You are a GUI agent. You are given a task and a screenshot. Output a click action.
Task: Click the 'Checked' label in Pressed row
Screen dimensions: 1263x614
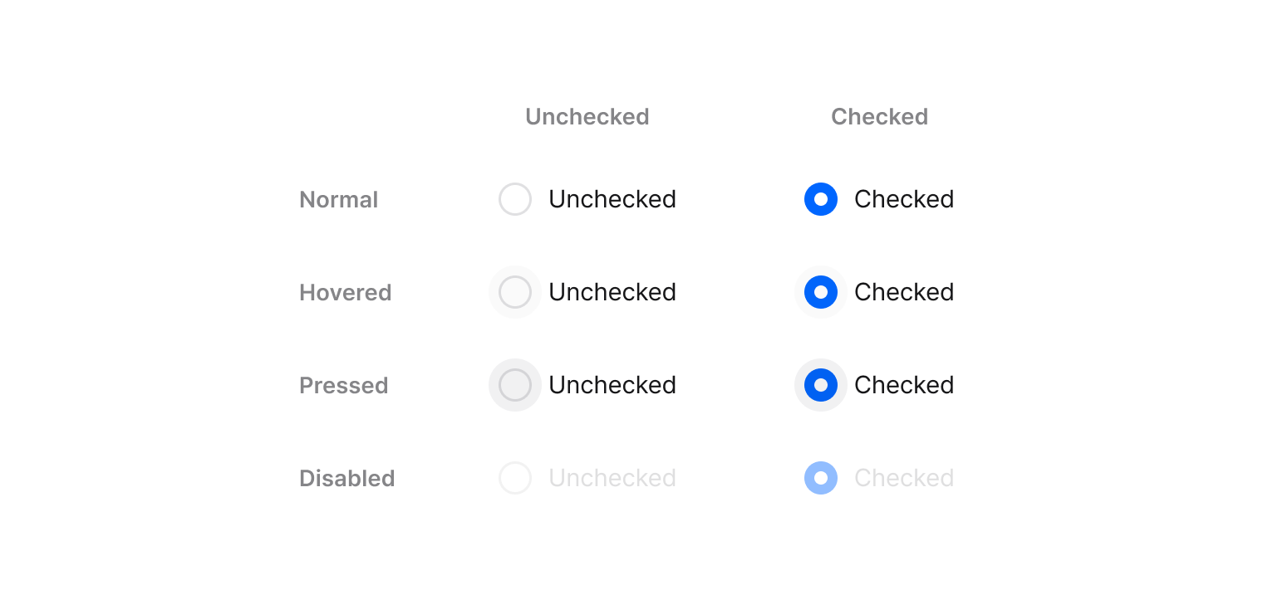[x=904, y=385]
